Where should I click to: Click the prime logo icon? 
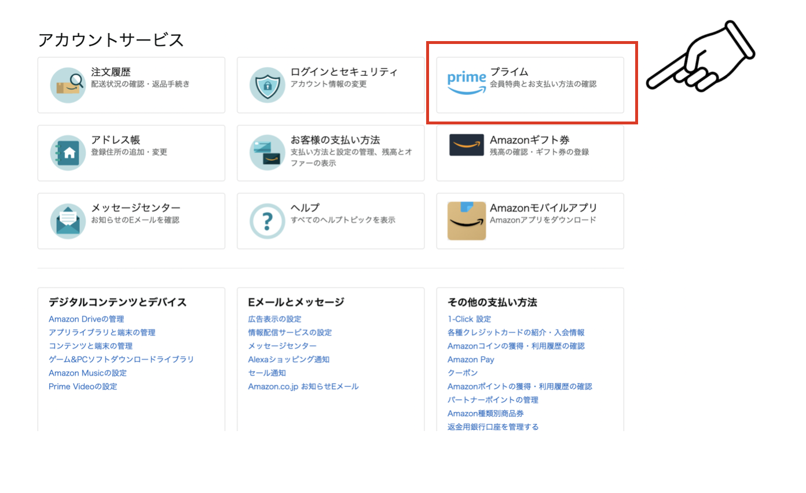(467, 83)
